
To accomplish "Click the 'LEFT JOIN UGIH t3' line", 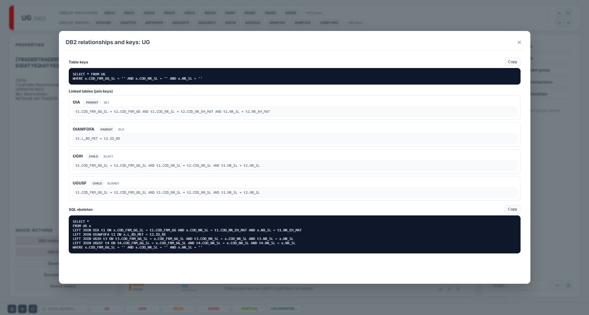I will [183, 239].
